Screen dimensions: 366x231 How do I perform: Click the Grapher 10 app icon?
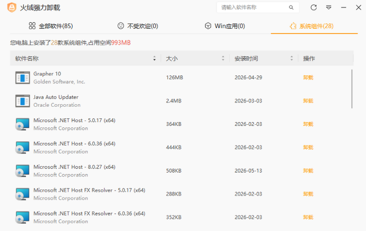pyautogui.click(x=22, y=78)
